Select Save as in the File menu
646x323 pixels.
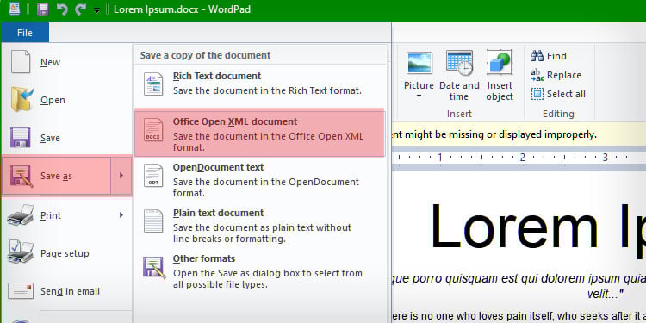57,176
